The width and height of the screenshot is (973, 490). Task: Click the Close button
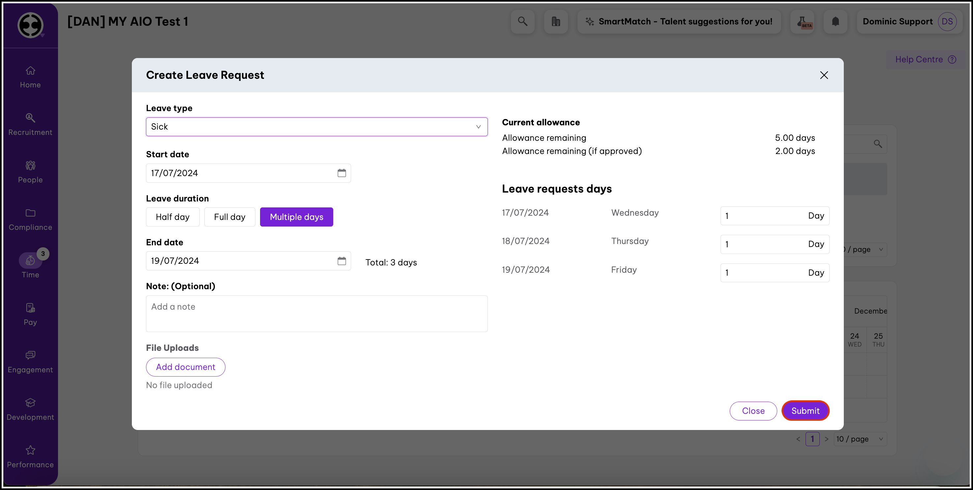pyautogui.click(x=753, y=411)
